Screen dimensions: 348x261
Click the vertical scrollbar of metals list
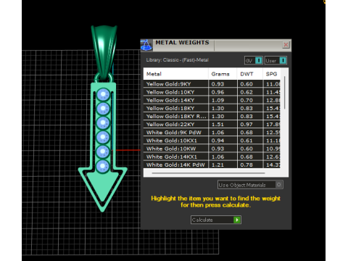pyautogui.click(x=285, y=93)
